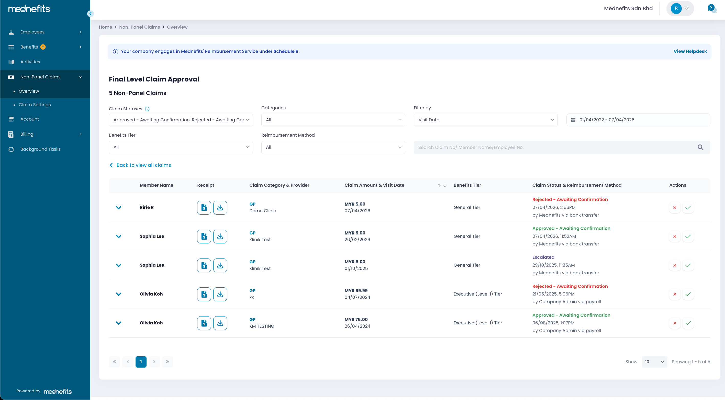Open Reimbursement Method dropdown
Image resolution: width=725 pixels, height=400 pixels.
click(x=333, y=147)
